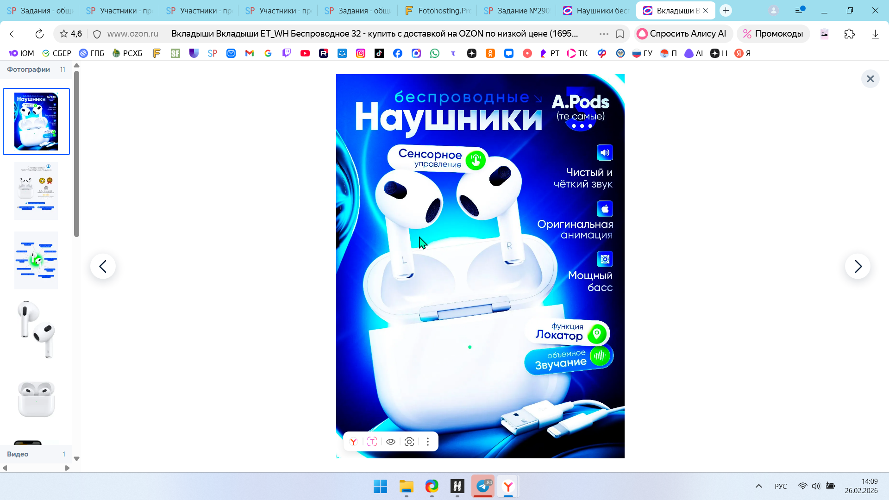The width and height of the screenshot is (889, 500).
Task: Open YouTube bookmark in bookmarks bar
Action: coord(305,53)
